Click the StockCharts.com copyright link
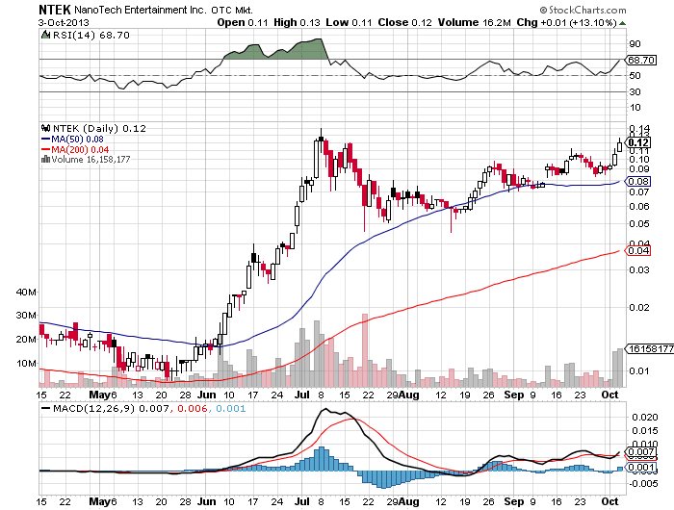Viewport: 674px width, 510px height. 583,10
